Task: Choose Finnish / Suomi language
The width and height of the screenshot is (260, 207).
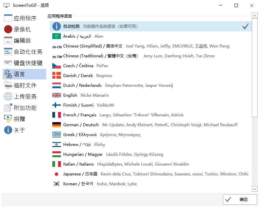Action: pos(151,105)
